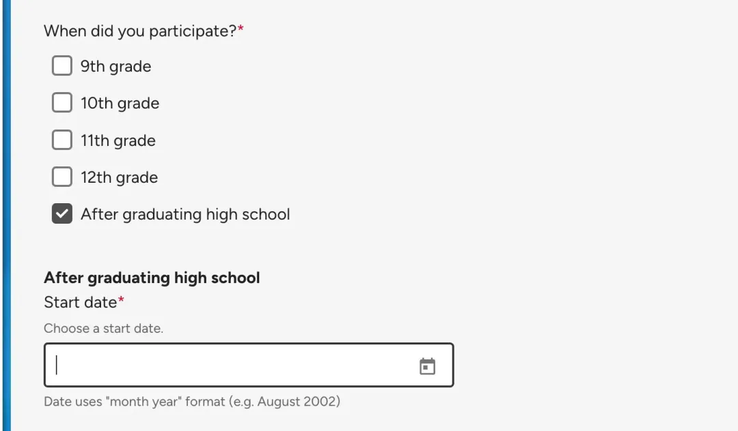Screen dimensions: 738x431
Task: Open the calendar date picker icon
Action: pos(427,366)
